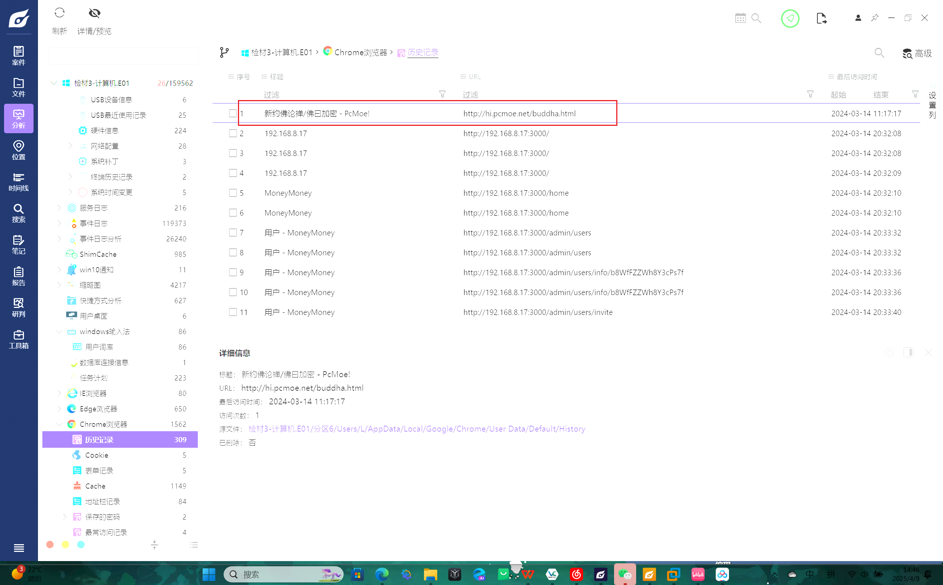Viewport: 943px width, 585px height.
Task: Open the 工具箱 toolbox icon
Action: pyautogui.click(x=18, y=339)
